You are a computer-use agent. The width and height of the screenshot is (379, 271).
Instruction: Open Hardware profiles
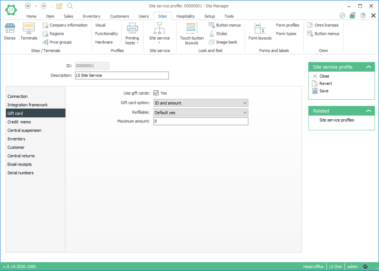coord(104,42)
